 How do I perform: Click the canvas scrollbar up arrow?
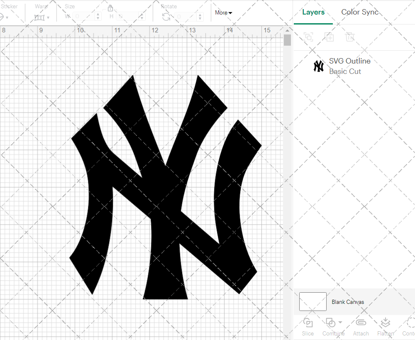[x=288, y=30]
